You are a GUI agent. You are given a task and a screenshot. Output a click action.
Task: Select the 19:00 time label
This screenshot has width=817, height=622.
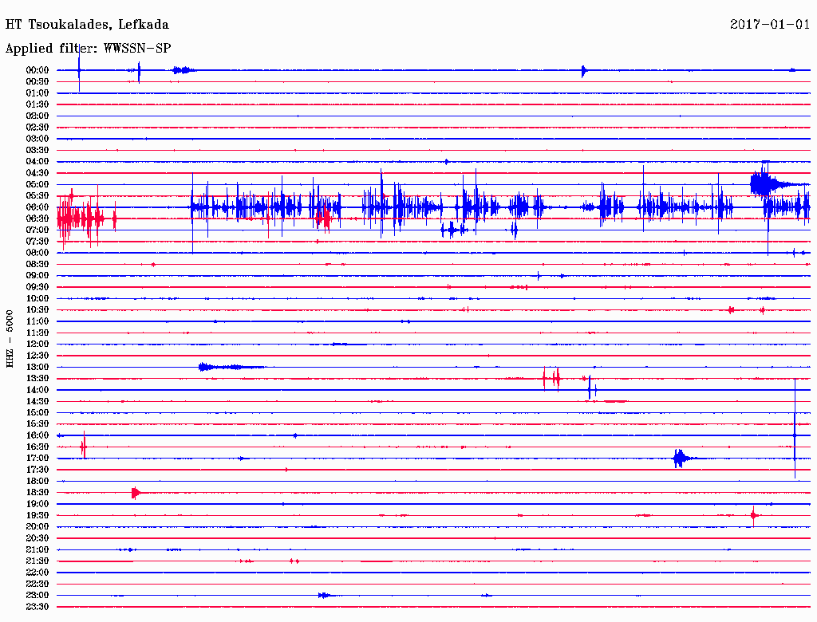[x=37, y=504]
